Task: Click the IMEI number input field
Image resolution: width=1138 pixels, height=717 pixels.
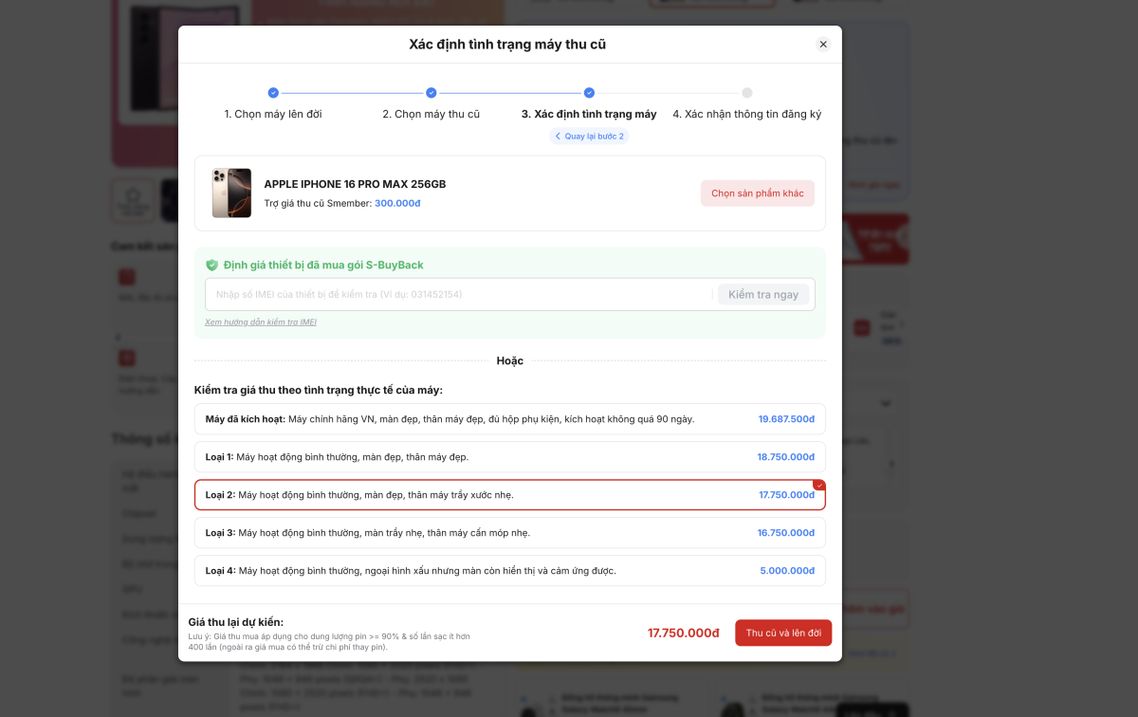Action: [459, 294]
